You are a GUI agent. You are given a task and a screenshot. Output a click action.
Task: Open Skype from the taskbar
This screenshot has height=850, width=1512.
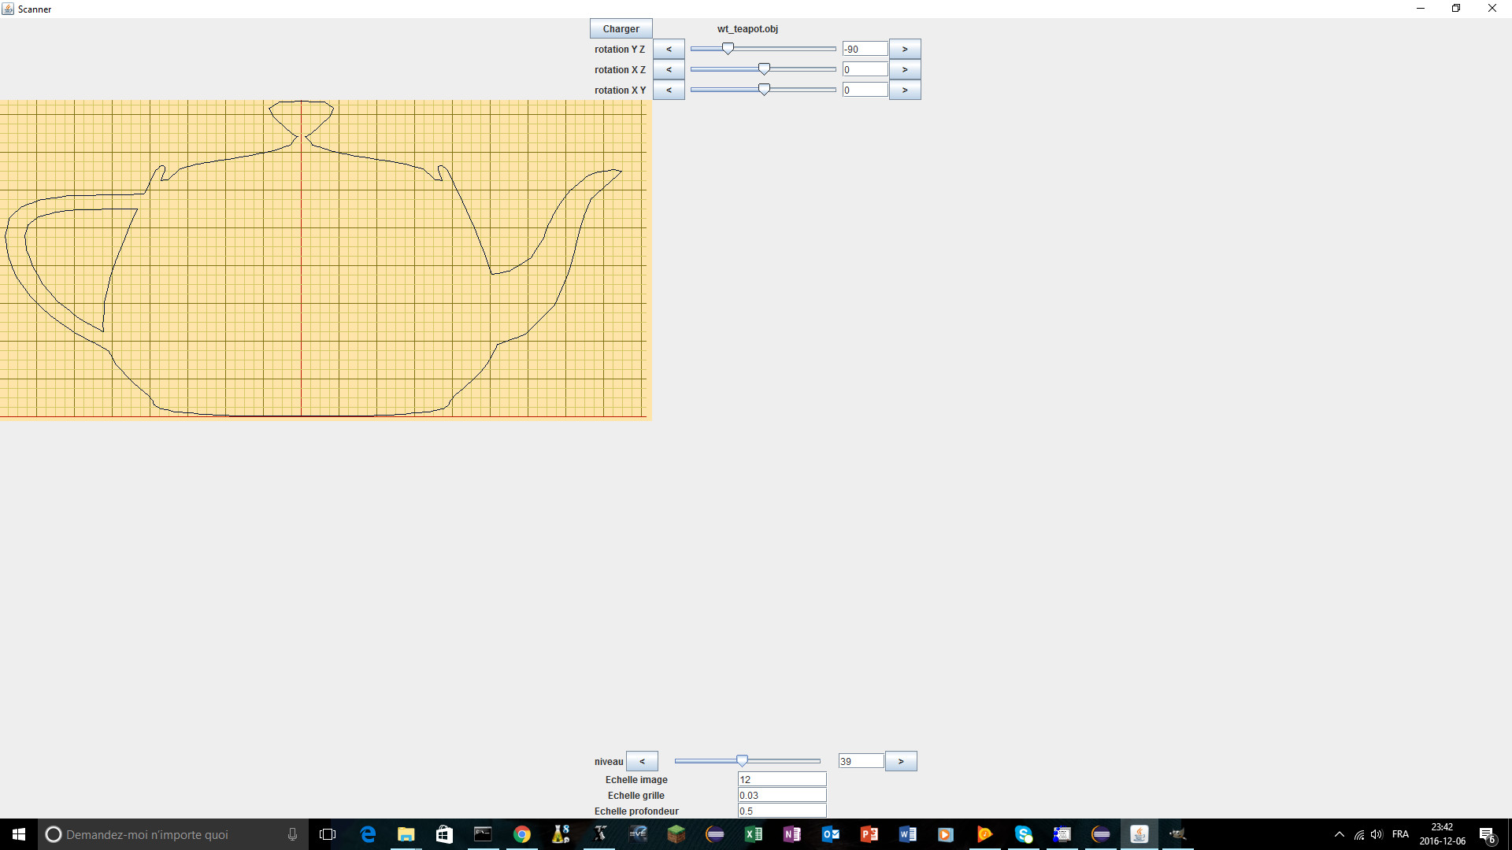click(x=1023, y=834)
